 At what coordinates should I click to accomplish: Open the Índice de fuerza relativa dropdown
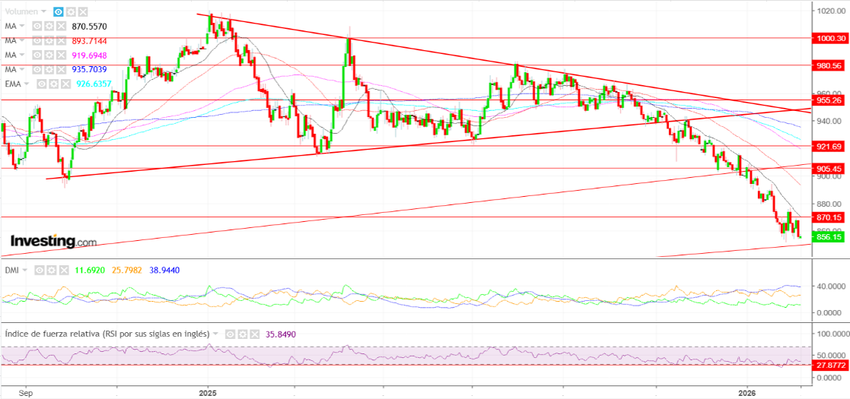(x=217, y=334)
